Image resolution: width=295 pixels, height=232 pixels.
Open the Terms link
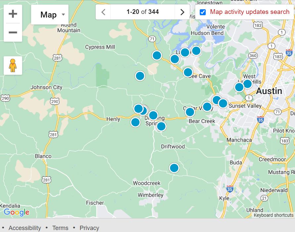[x=60, y=228]
